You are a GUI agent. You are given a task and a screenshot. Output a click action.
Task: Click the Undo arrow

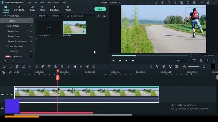4,67
